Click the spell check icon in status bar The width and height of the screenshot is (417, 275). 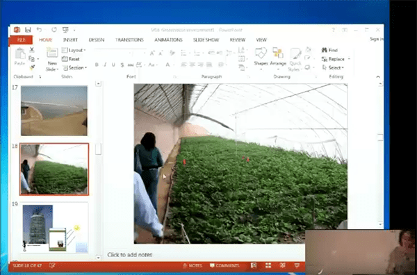(52, 265)
